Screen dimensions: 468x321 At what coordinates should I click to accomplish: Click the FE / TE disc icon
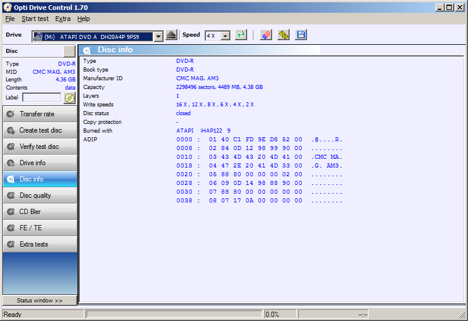(10, 228)
